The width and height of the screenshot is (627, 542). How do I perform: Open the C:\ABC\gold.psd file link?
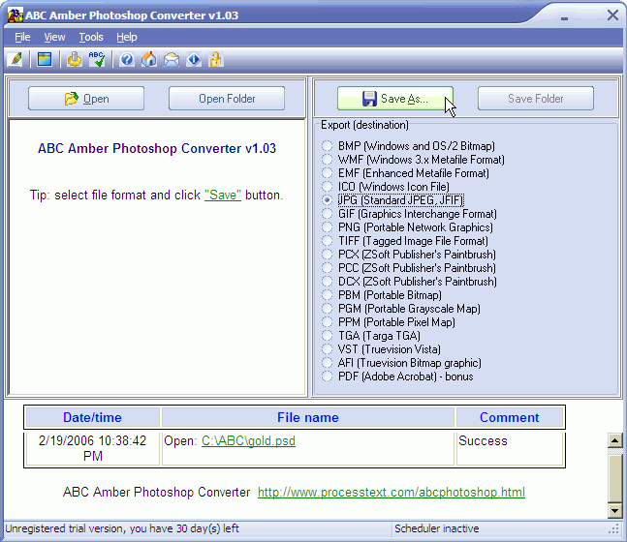(x=248, y=440)
